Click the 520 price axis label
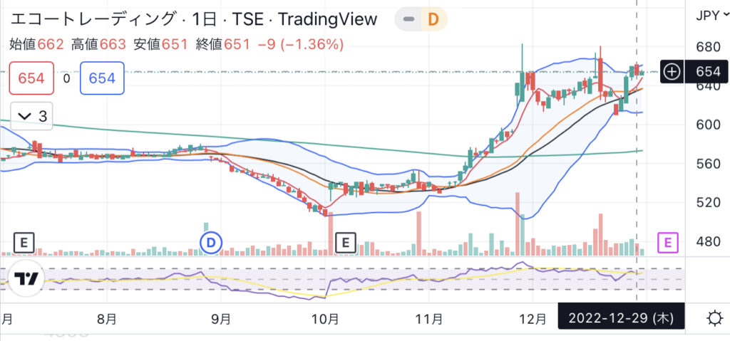Screen dimensions: 730x341 708,202
